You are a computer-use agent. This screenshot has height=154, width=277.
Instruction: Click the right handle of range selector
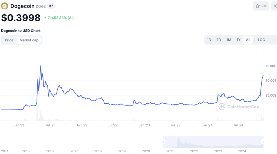[263, 142]
